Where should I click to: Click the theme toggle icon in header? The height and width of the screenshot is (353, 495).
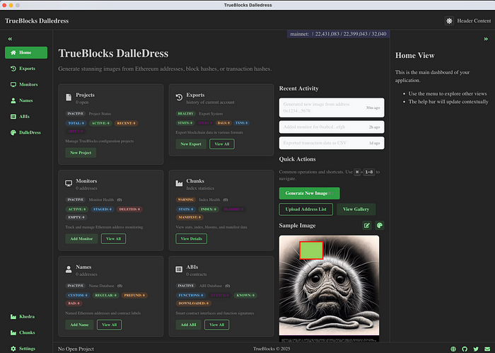tap(449, 21)
